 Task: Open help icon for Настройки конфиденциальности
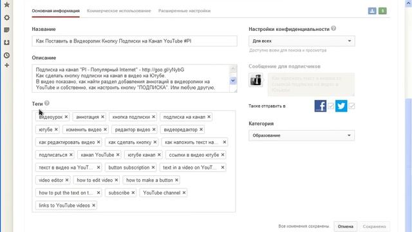click(333, 28)
